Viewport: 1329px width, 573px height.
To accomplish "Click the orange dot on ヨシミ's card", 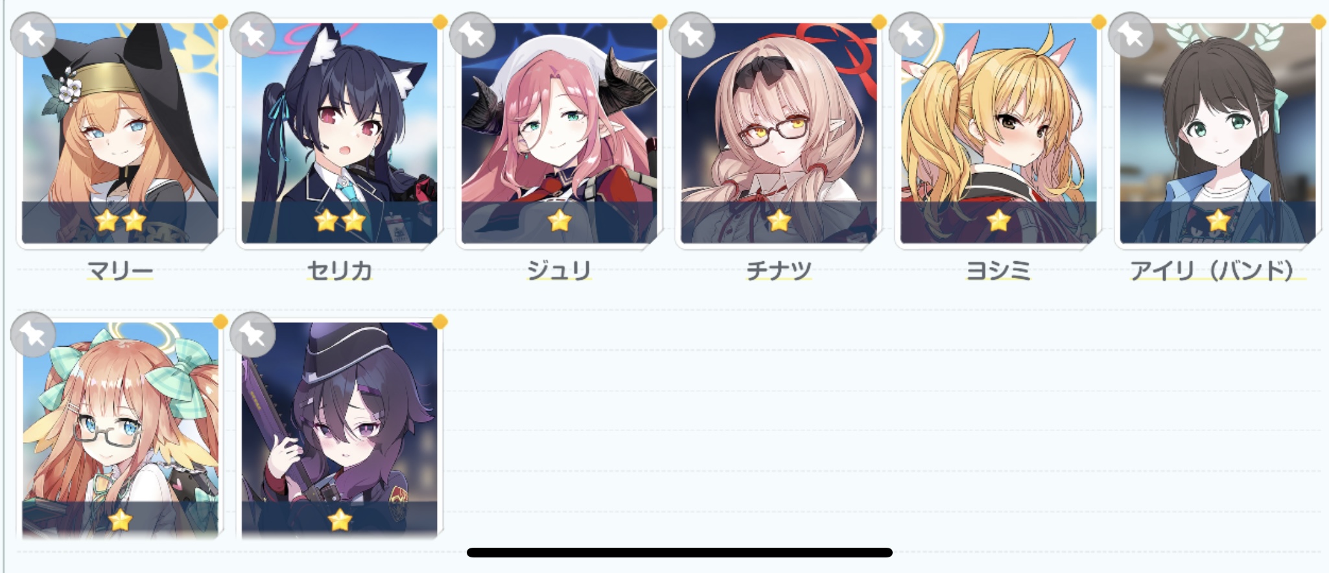I will point(1098,22).
